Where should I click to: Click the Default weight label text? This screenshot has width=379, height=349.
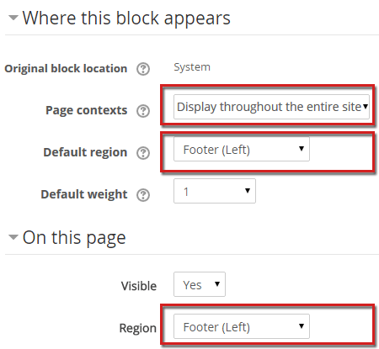pyautogui.click(x=84, y=194)
